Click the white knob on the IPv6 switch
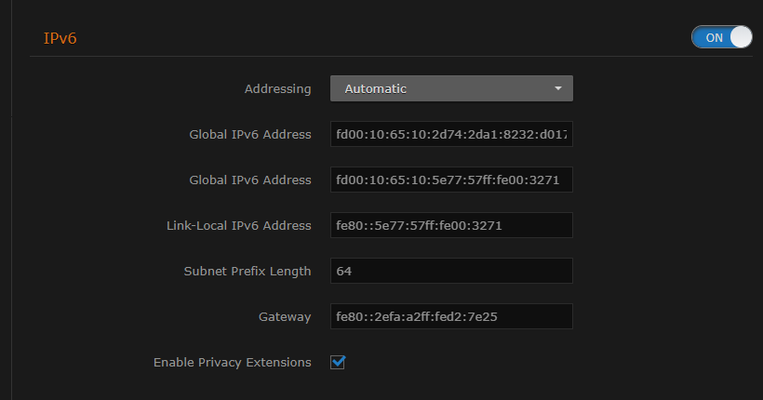763x400 pixels. (741, 37)
